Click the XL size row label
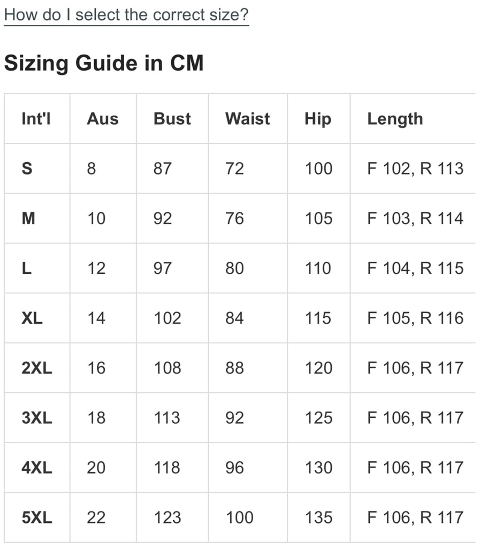The width and height of the screenshot is (480, 548). 32,318
